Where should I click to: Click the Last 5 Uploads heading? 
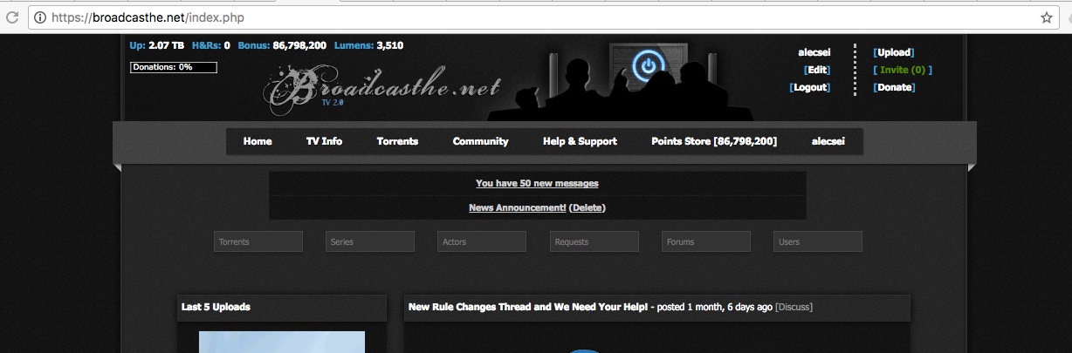point(216,307)
